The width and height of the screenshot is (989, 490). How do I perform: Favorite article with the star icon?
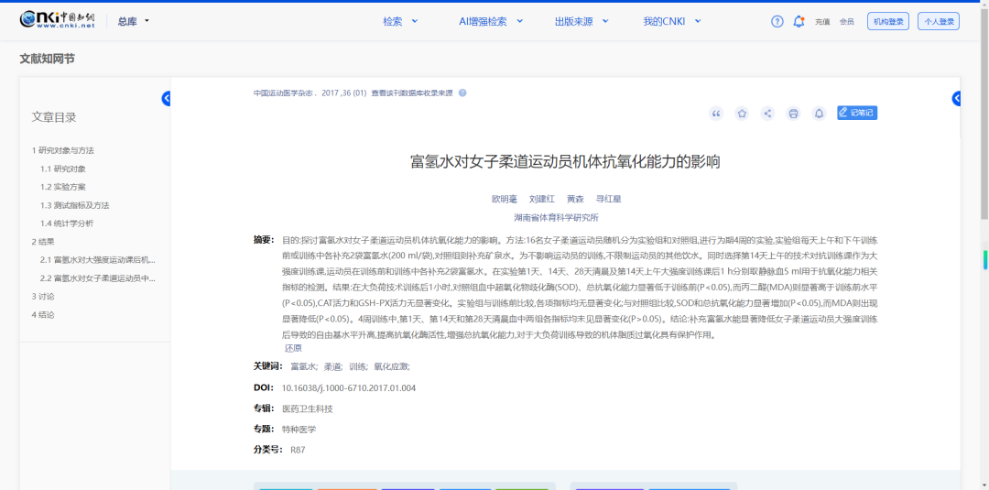coord(742,114)
